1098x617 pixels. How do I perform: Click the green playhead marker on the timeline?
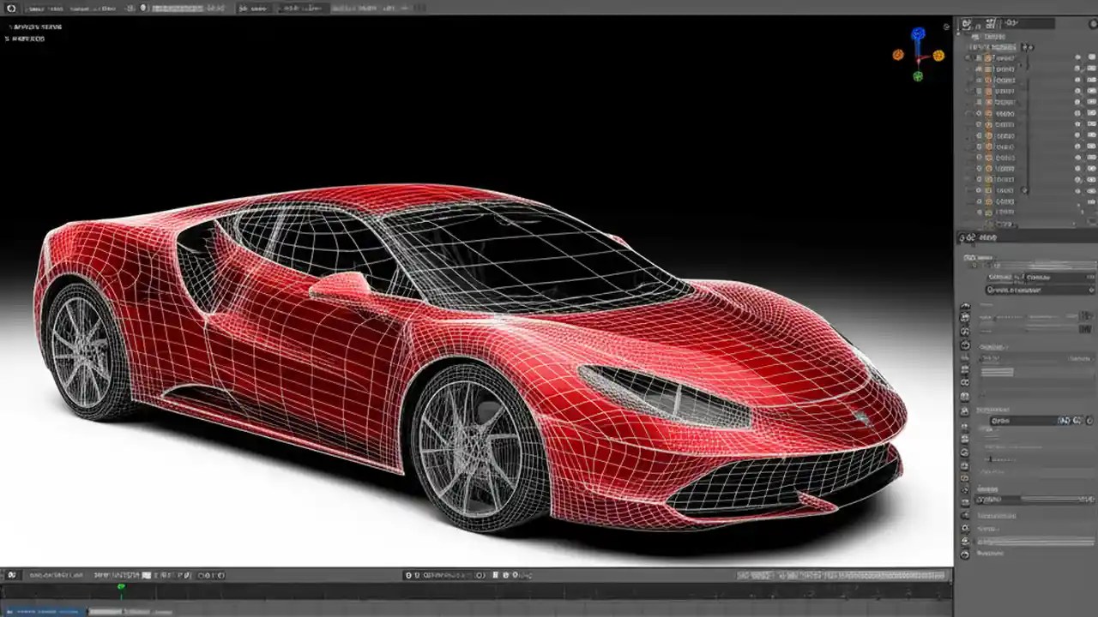tap(121, 588)
